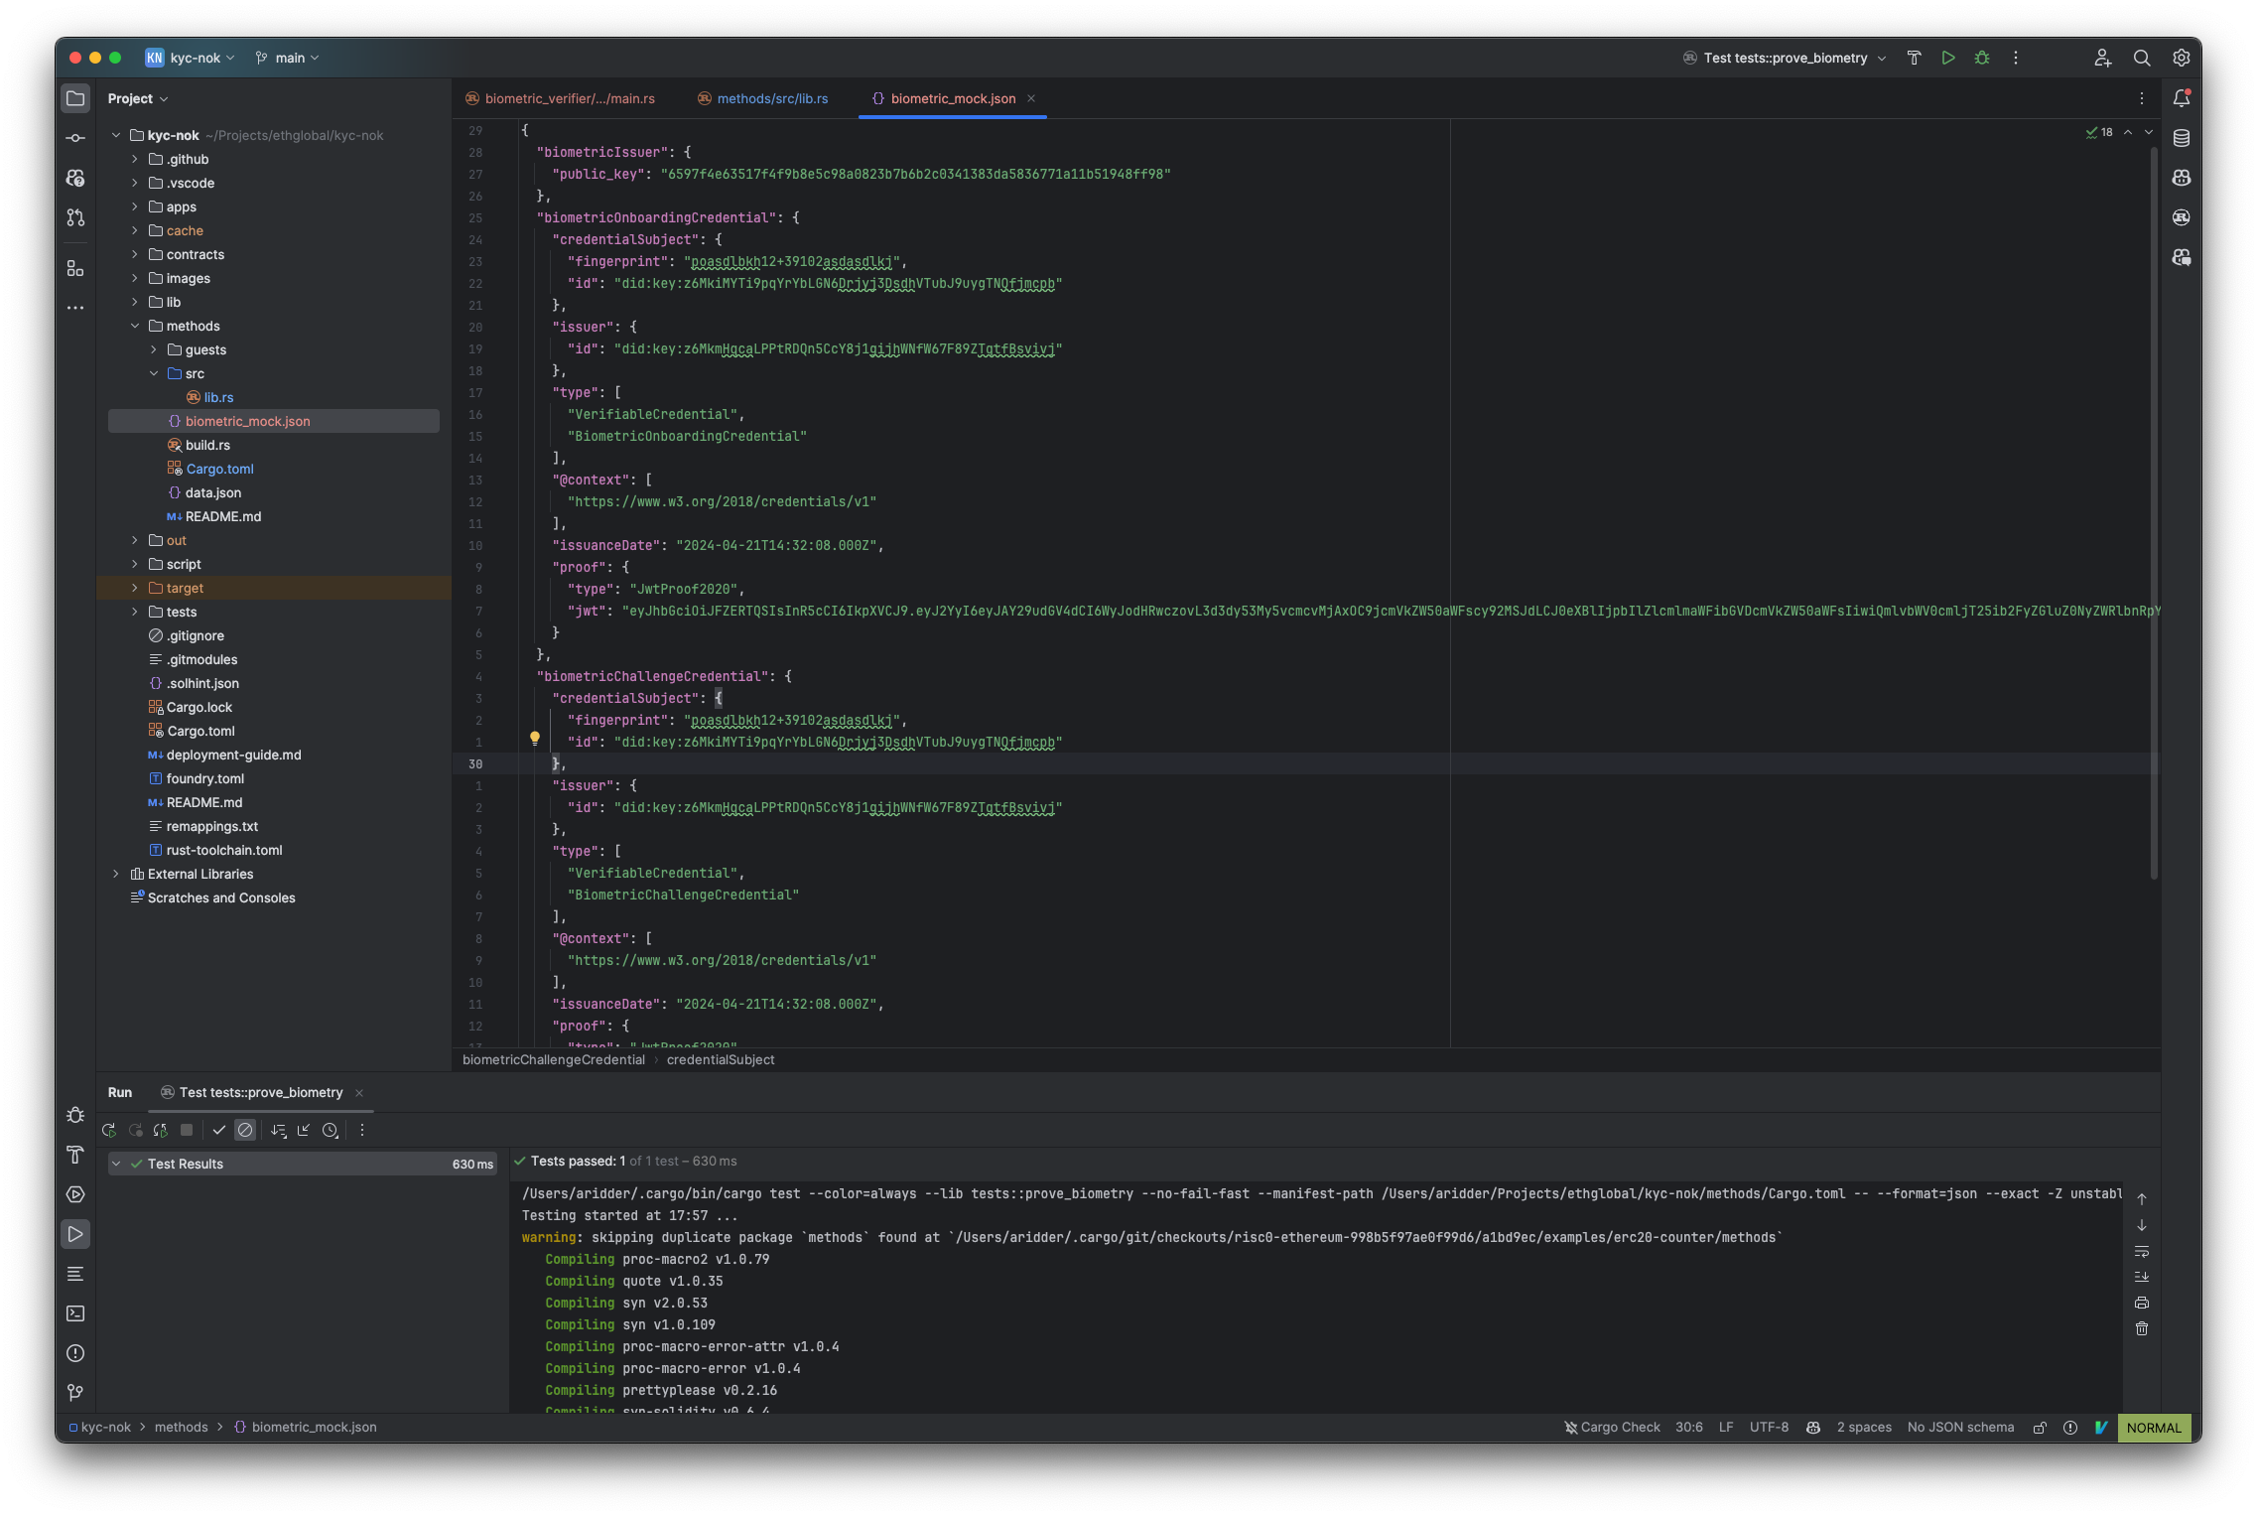Toggle auto-test rerun icon
2257x1516 pixels.
tap(161, 1130)
